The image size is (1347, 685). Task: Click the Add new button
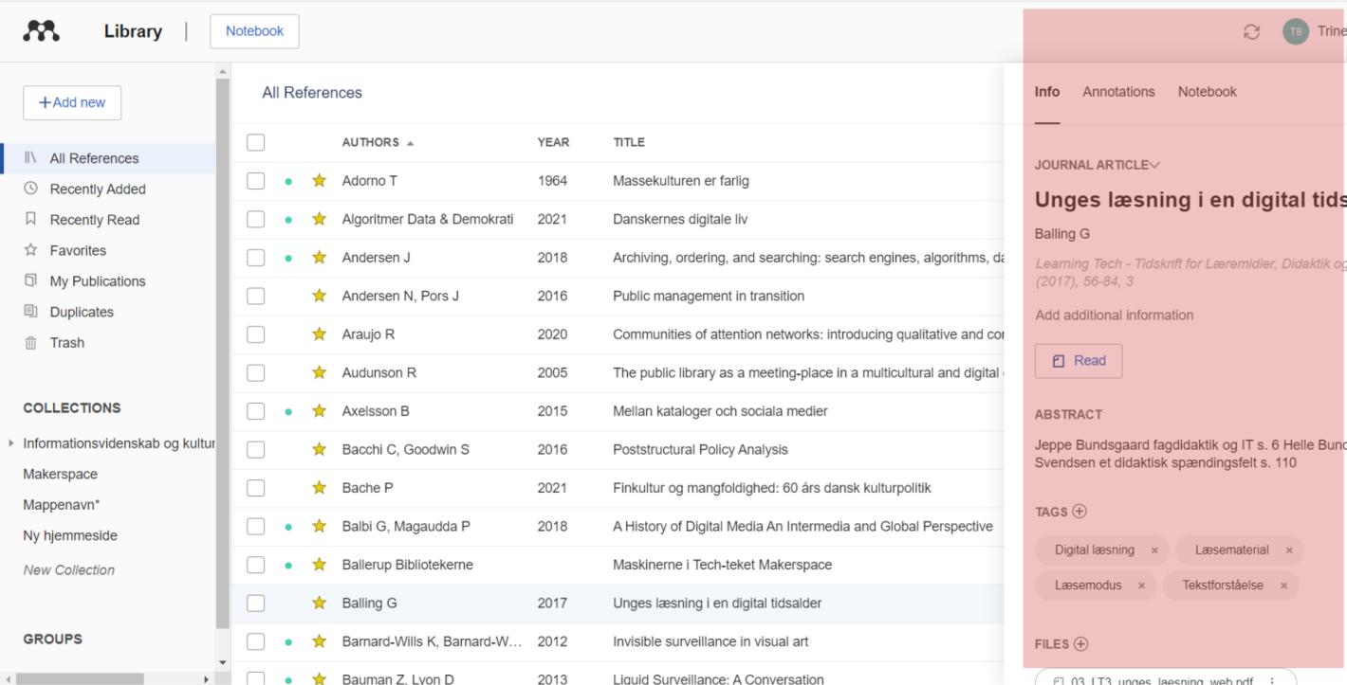click(72, 102)
